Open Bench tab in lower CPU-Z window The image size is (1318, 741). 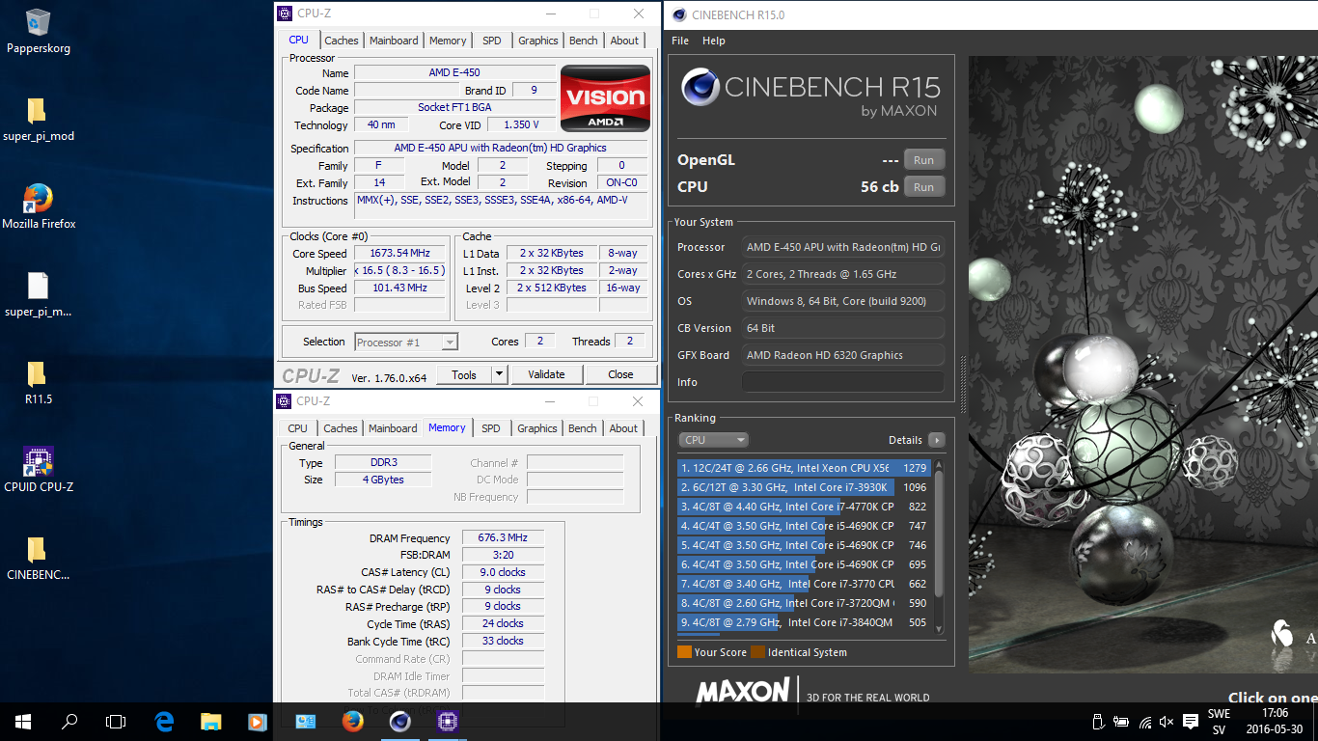click(583, 428)
